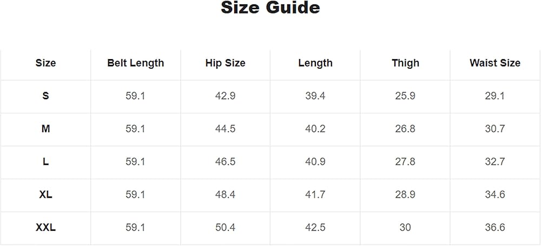
Task: Select hip size value 50.4
Action: coord(225,228)
